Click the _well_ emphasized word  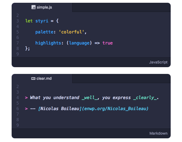click(90, 98)
